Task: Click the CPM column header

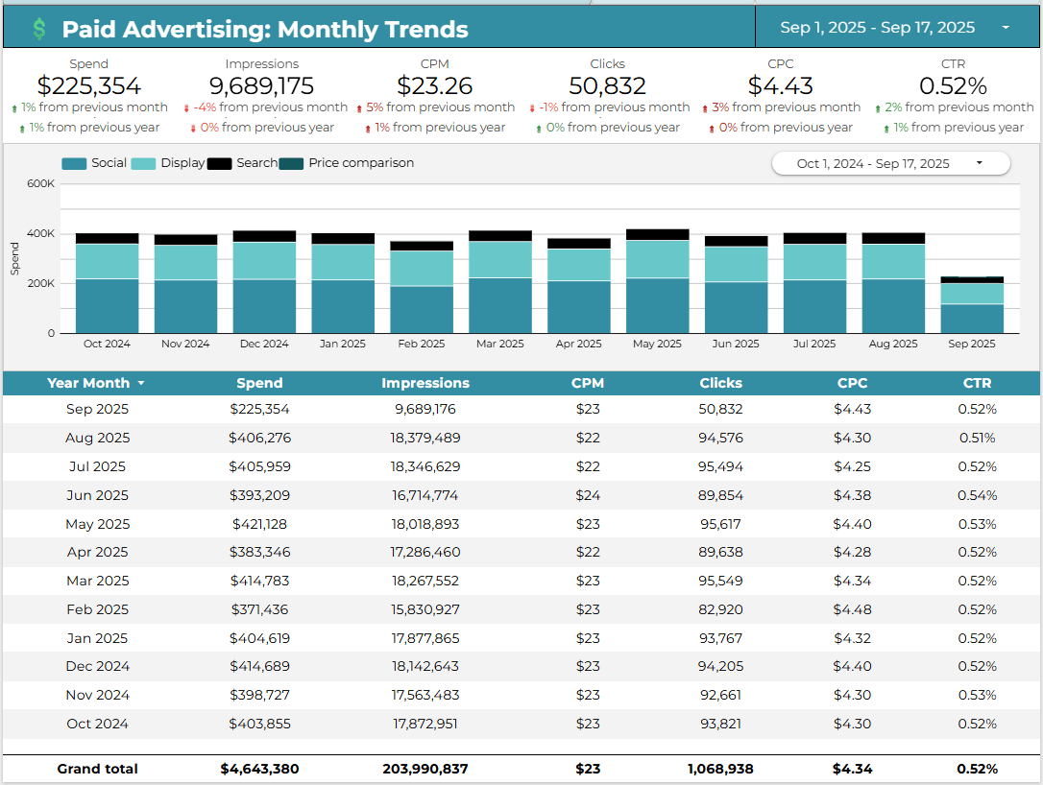Action: [x=588, y=383]
